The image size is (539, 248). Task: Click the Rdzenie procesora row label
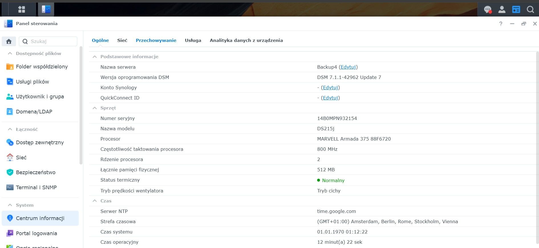click(x=122, y=159)
